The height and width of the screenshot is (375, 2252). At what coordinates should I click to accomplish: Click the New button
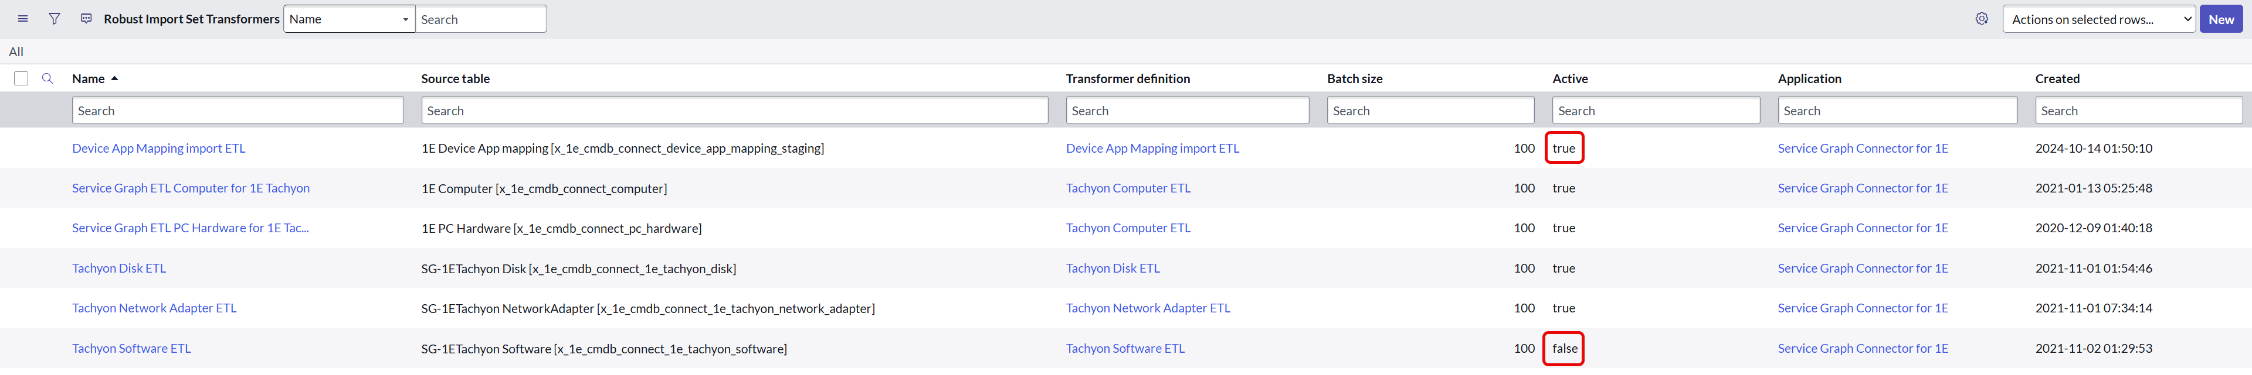coord(2220,19)
